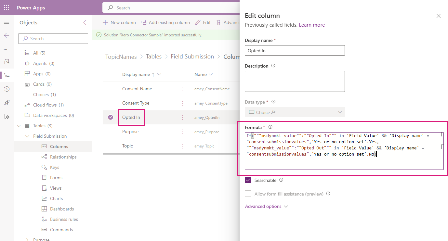This screenshot has height=241, width=448.
Task: Uncheck the Searchable checkbox
Action: [248, 180]
